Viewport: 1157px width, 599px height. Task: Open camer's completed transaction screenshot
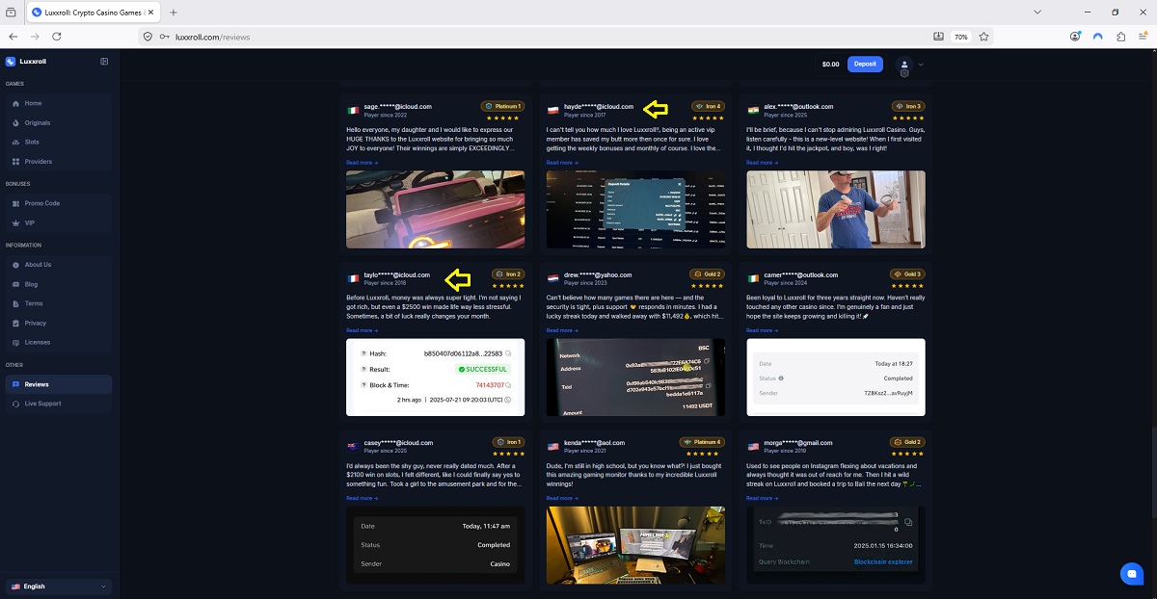(836, 378)
